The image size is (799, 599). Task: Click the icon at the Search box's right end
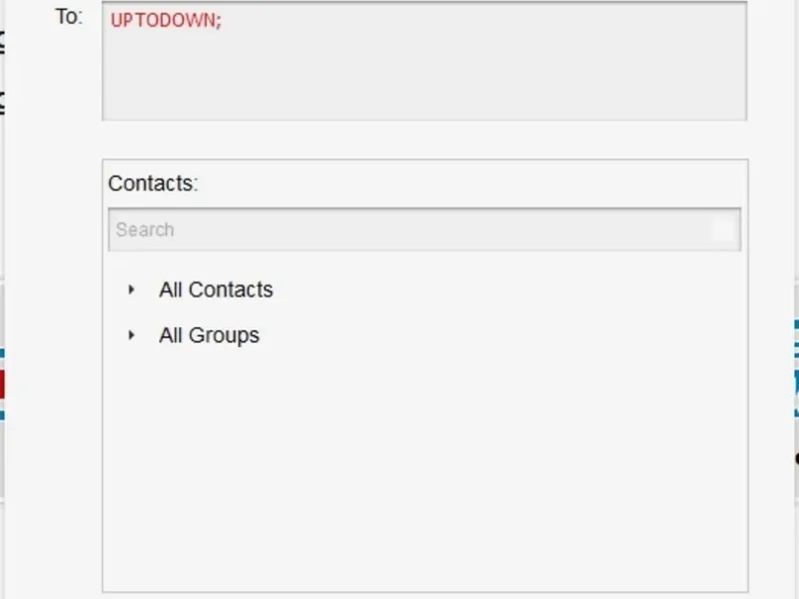click(722, 230)
